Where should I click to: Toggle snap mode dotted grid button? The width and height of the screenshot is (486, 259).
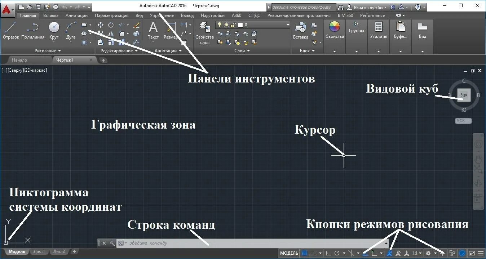[x=313, y=253]
